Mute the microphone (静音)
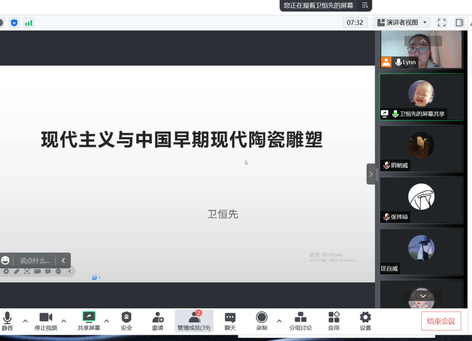 pos(7,321)
